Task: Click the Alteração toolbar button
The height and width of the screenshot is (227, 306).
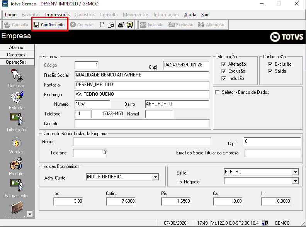Action: point(211,25)
